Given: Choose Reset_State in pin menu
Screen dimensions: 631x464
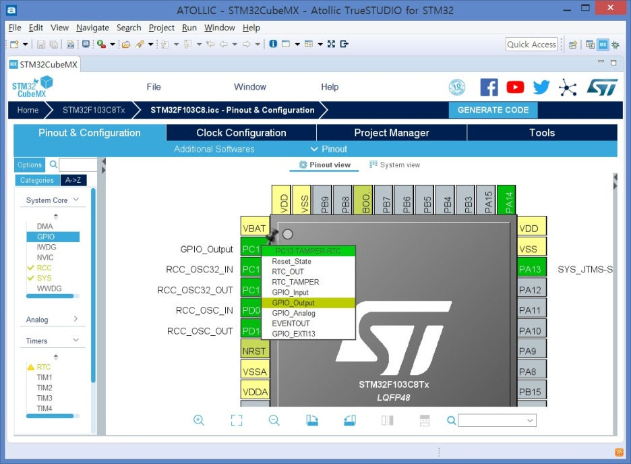Looking at the screenshot, I should (x=308, y=261).
